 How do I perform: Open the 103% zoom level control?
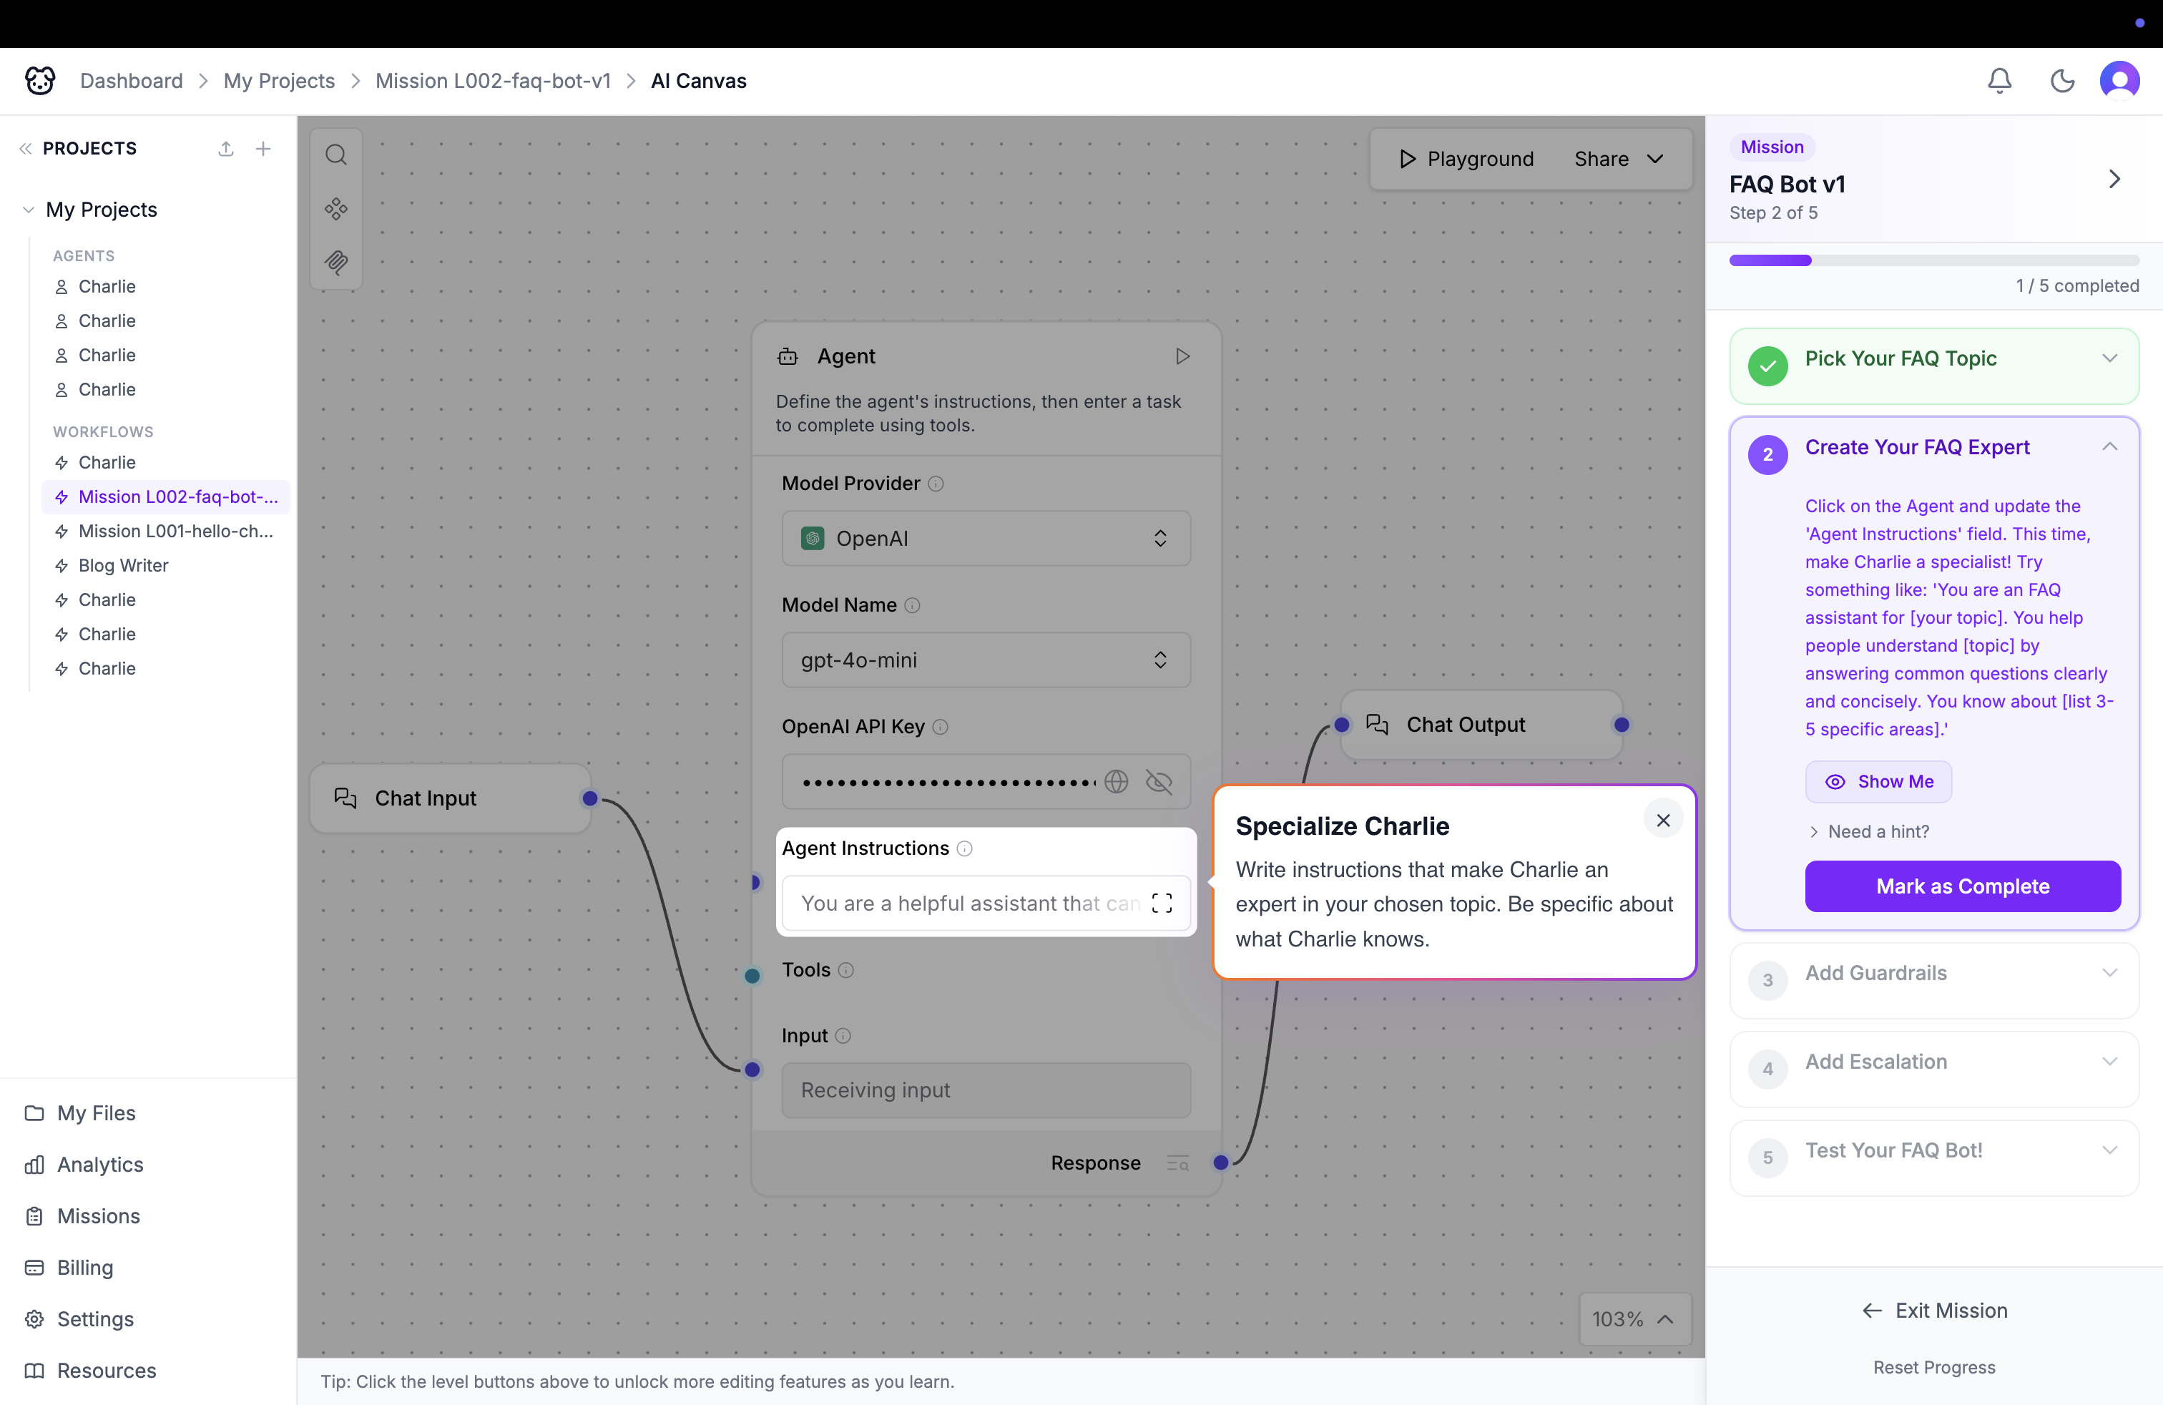click(1633, 1320)
